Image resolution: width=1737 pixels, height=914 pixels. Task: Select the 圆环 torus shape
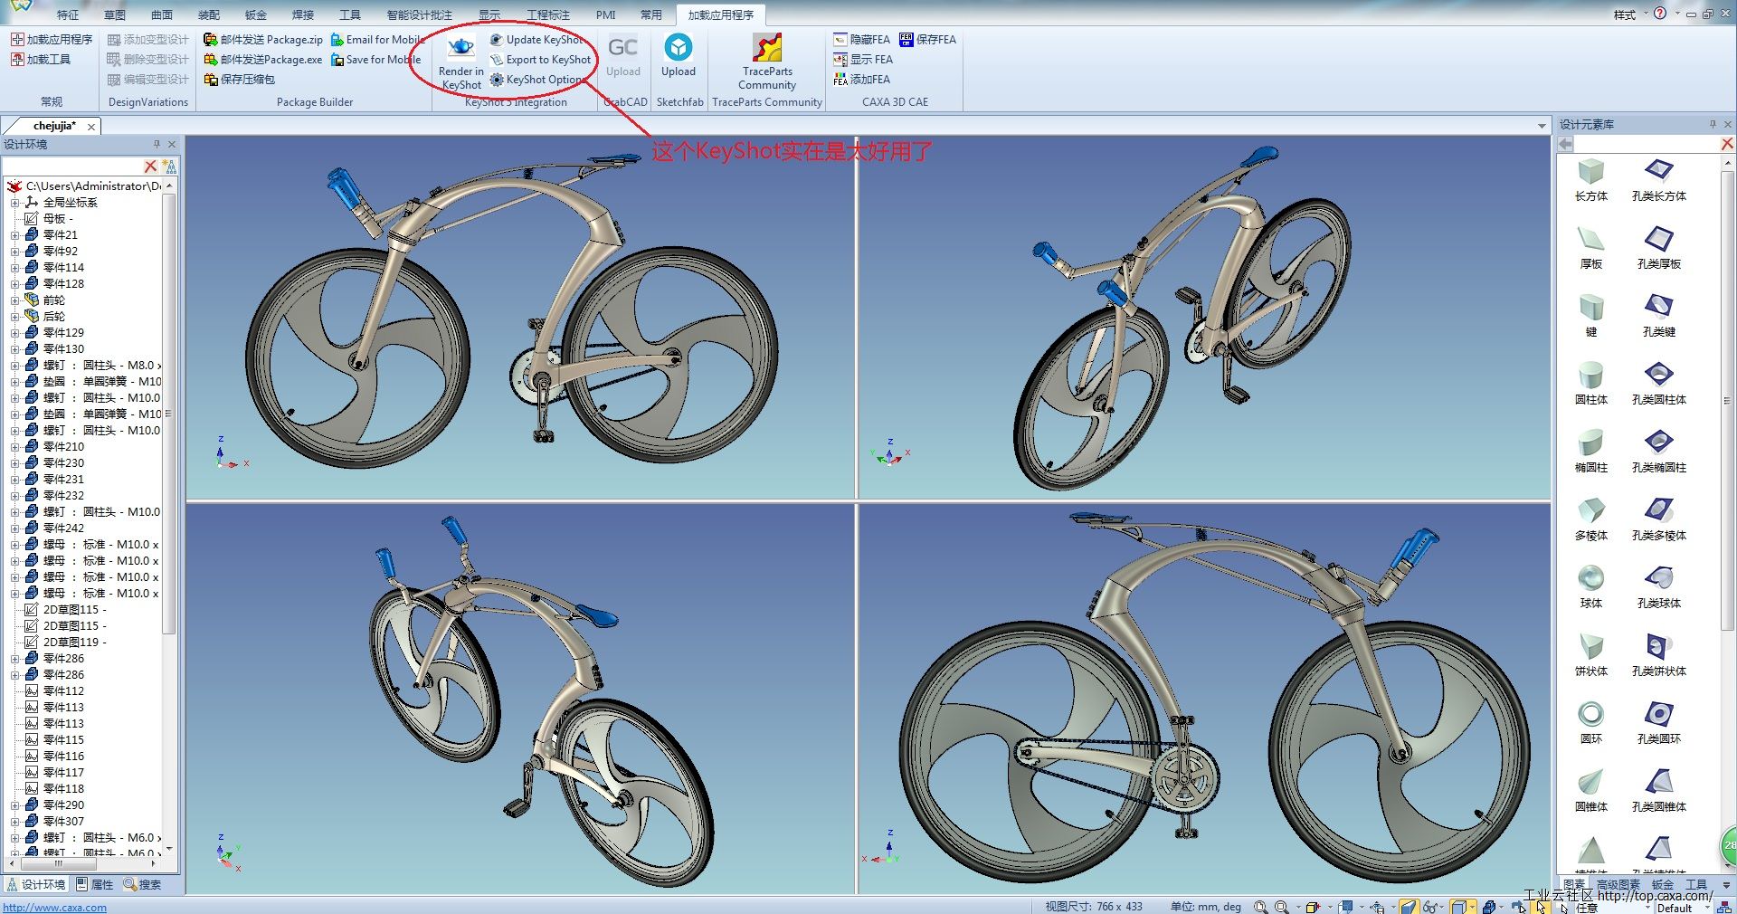click(x=1590, y=722)
